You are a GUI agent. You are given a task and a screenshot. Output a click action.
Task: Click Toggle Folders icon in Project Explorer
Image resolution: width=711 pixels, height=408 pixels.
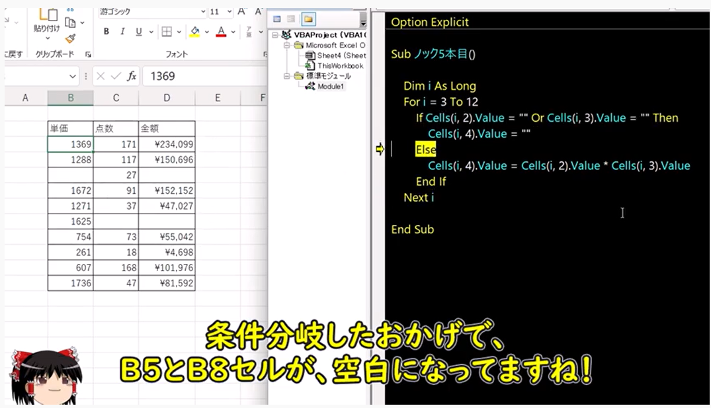308,19
